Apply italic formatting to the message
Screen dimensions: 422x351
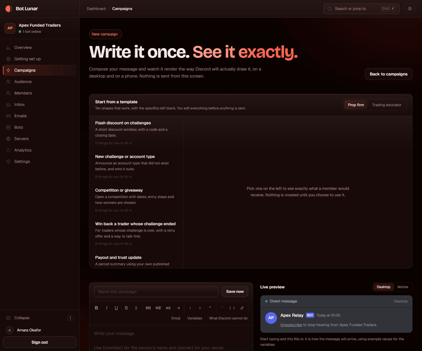tap(106, 308)
